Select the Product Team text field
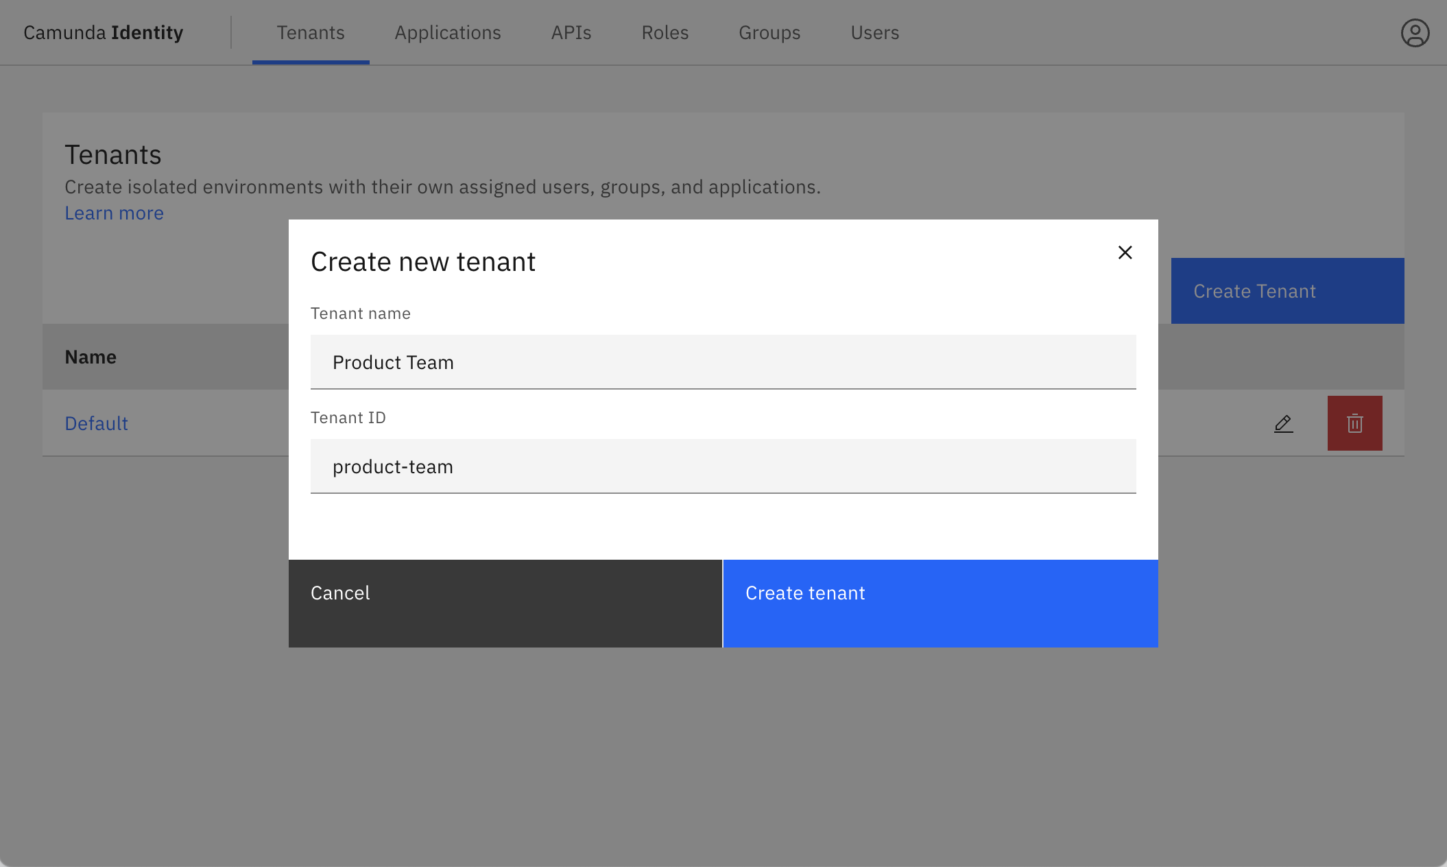The width and height of the screenshot is (1447, 867). [x=723, y=362]
